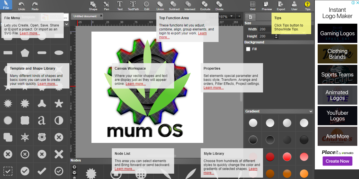Apply the Divide operation
This screenshot has width=359, height=179.
pos(219,6)
